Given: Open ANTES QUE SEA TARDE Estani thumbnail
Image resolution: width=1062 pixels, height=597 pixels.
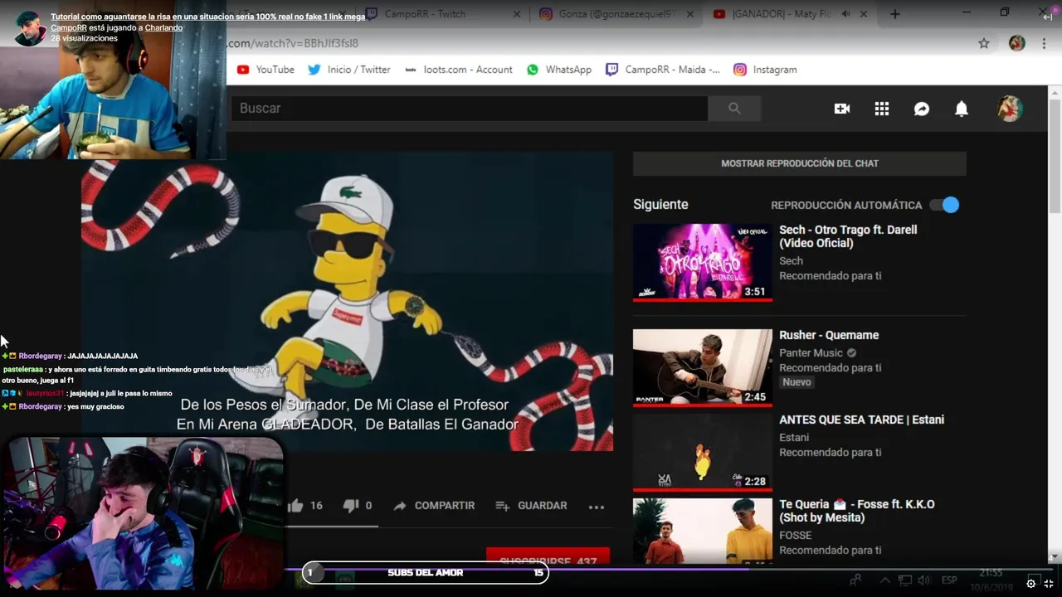Looking at the screenshot, I should 703,452.
